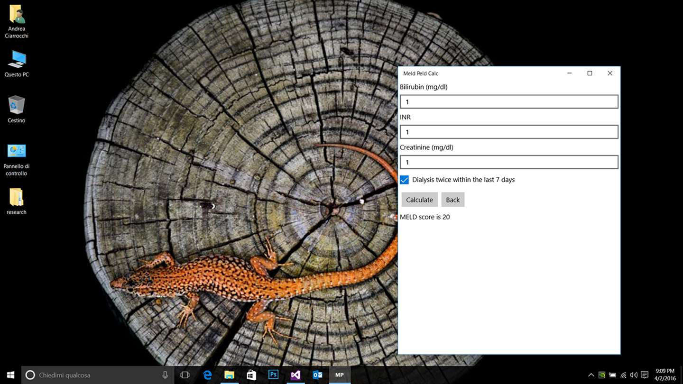Open the Task View button
The height and width of the screenshot is (384, 683).
185,375
